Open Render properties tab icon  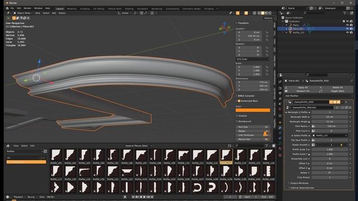point(280,88)
